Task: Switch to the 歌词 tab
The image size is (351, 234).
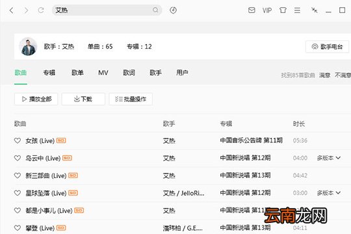Action: click(x=129, y=73)
